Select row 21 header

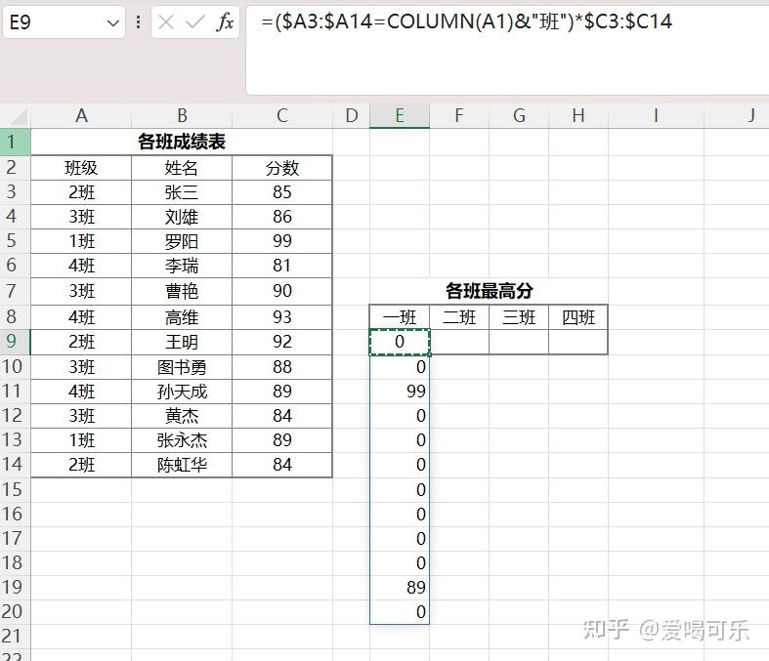[15, 636]
